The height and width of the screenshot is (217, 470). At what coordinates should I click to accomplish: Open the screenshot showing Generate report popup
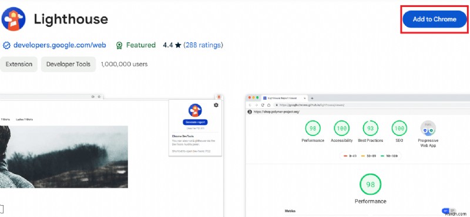click(x=112, y=155)
